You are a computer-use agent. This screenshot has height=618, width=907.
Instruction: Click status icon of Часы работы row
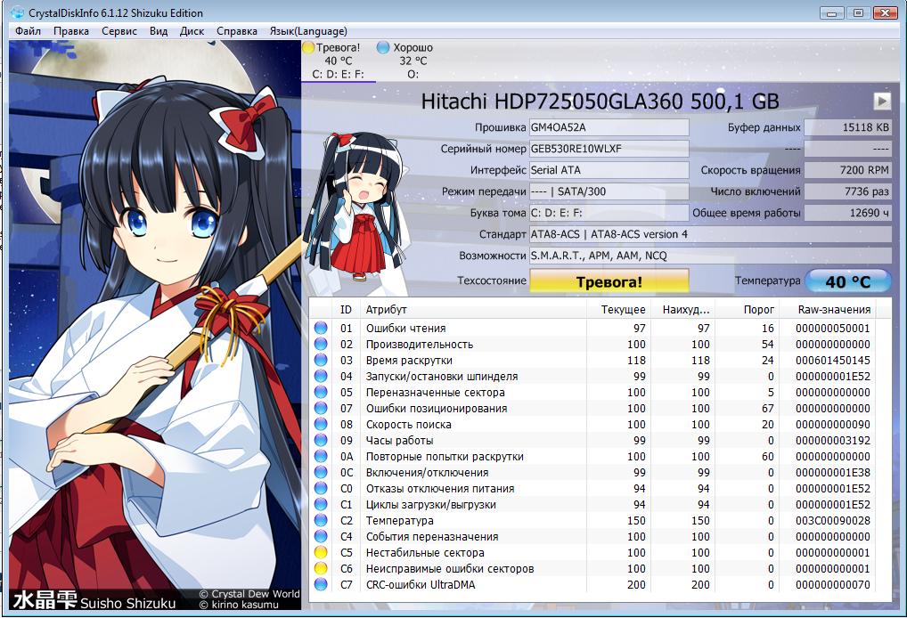coord(321,441)
